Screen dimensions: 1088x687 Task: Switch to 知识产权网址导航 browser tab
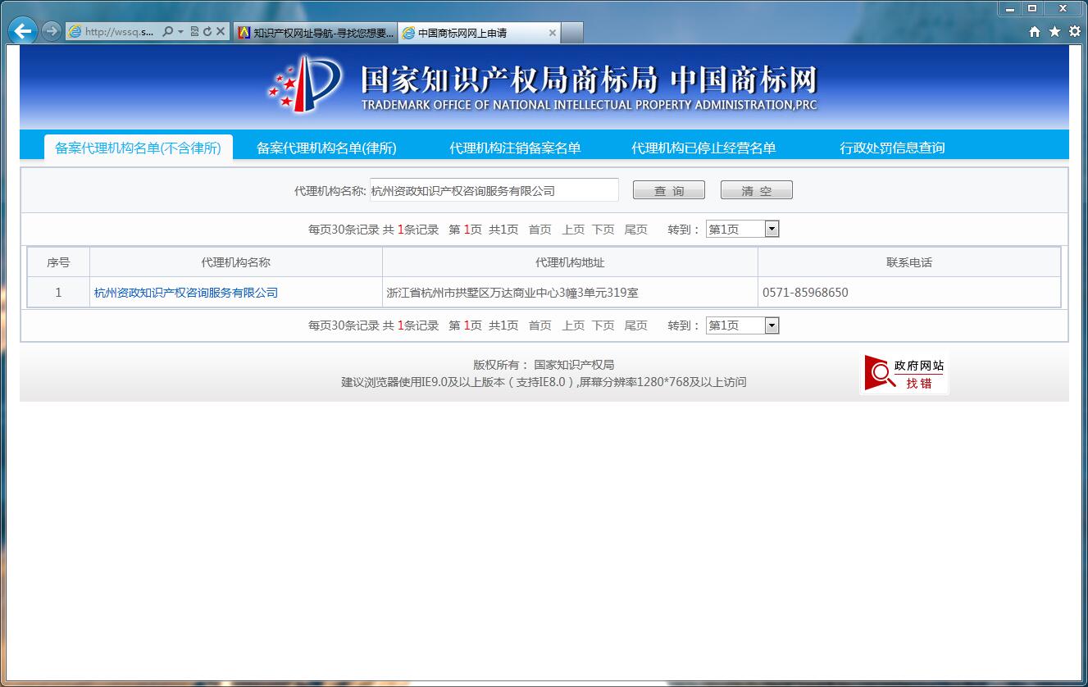pyautogui.click(x=315, y=33)
